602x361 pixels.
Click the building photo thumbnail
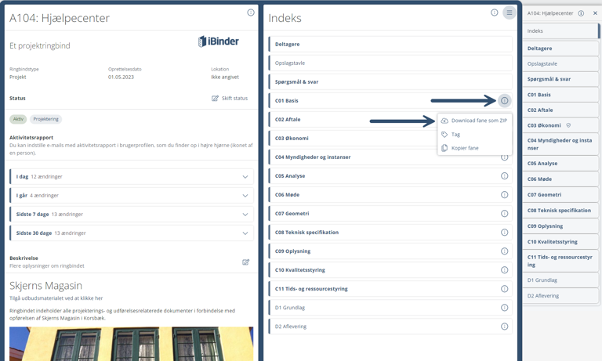(x=131, y=344)
